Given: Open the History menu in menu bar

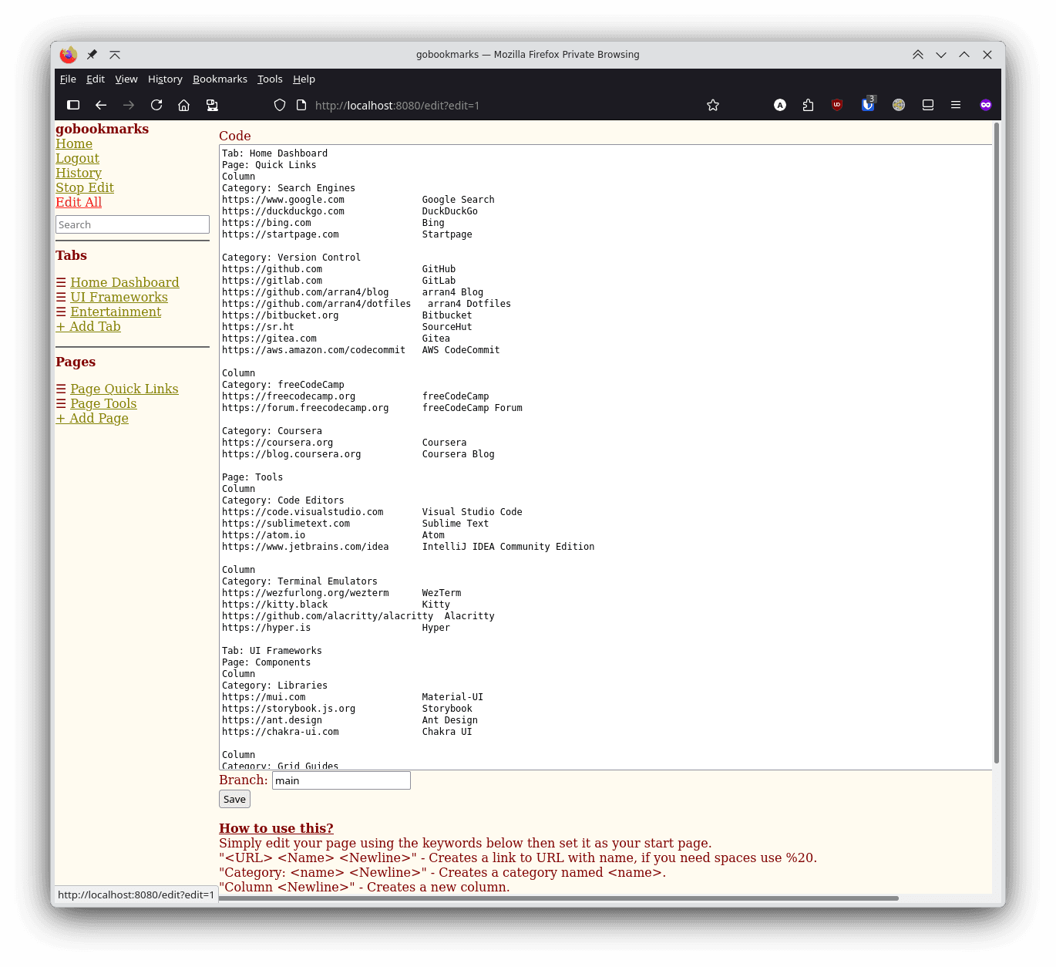Looking at the screenshot, I should pos(165,79).
